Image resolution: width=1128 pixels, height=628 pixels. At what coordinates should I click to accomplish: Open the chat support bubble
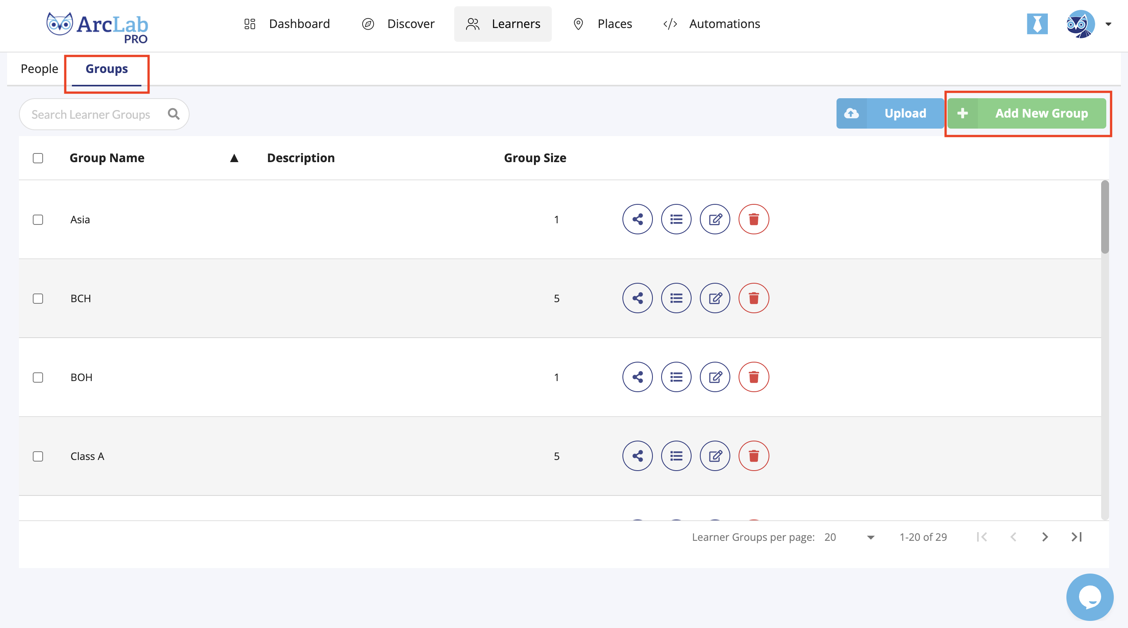(x=1089, y=597)
